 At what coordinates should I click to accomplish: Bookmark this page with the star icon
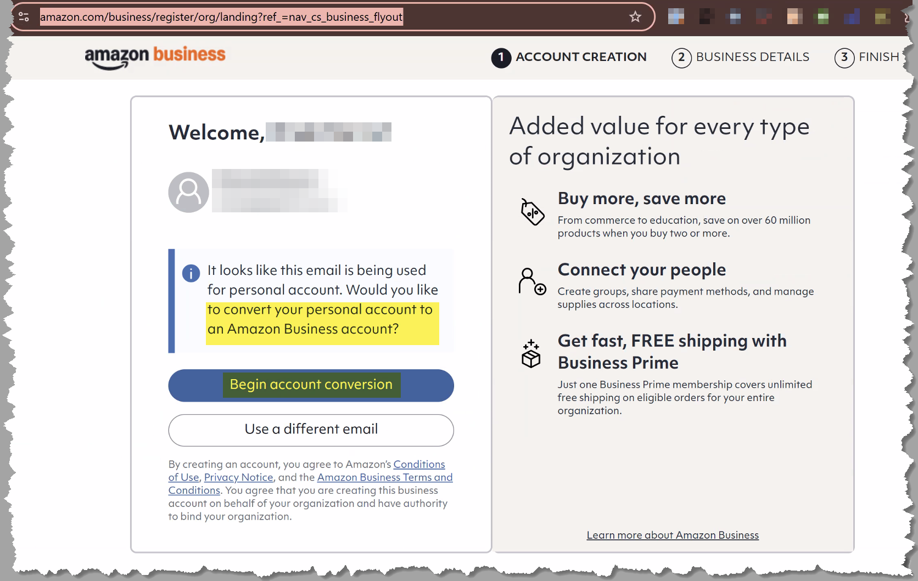tap(635, 17)
